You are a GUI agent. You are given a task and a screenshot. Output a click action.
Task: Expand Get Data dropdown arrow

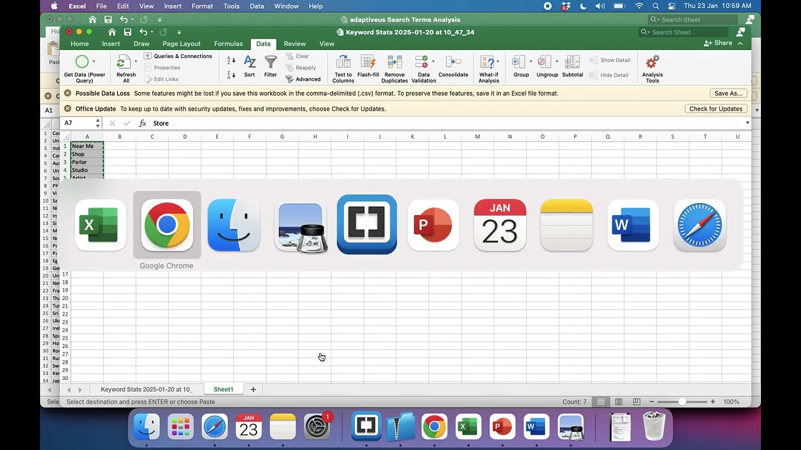tap(94, 61)
